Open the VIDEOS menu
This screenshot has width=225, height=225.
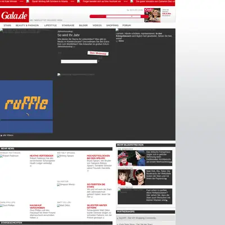97,25
